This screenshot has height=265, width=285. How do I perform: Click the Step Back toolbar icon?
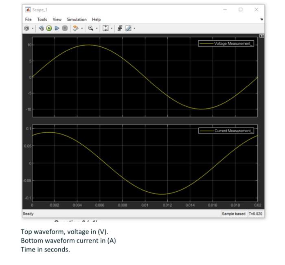(x=41, y=28)
